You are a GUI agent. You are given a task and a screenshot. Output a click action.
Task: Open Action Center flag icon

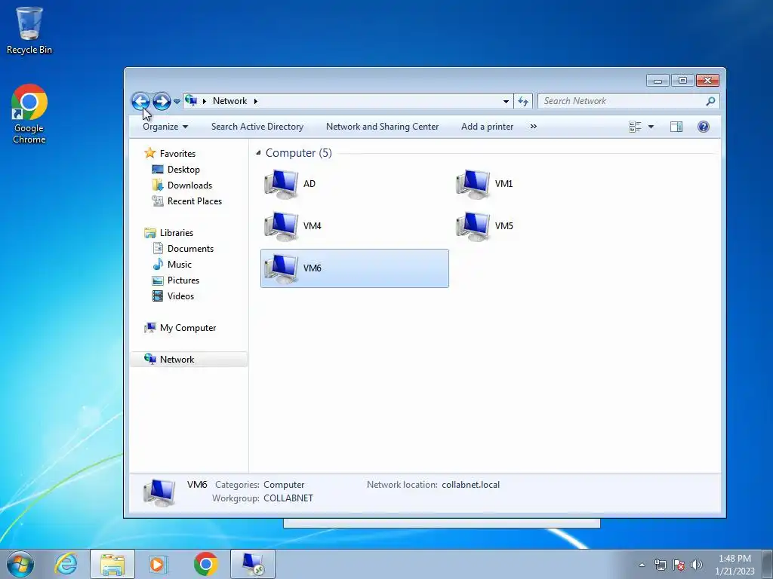(679, 565)
